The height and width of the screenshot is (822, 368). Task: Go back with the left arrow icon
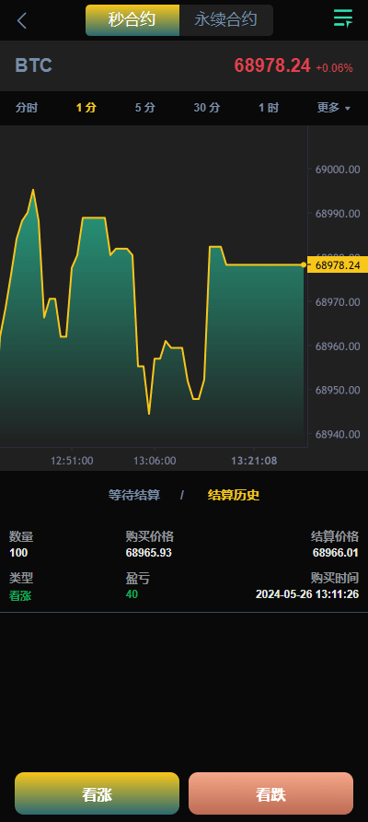pos(21,20)
